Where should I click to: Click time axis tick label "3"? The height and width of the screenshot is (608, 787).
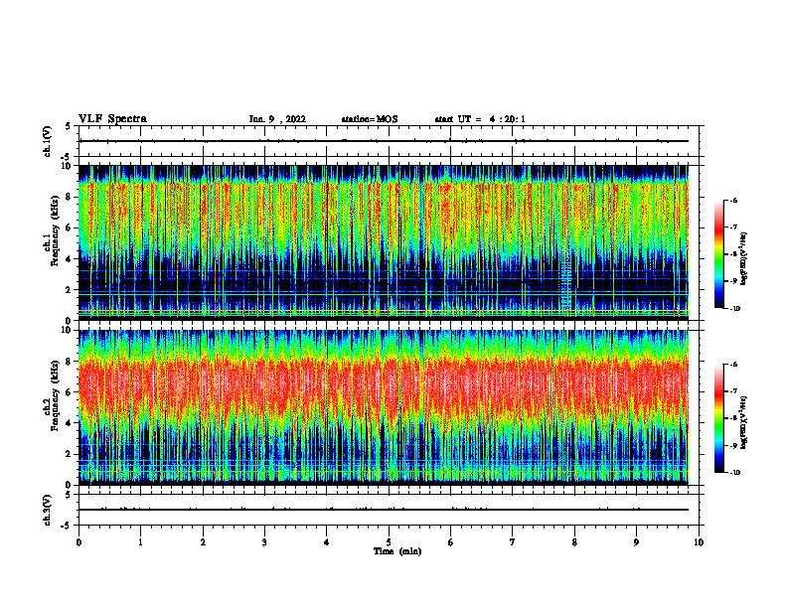click(x=264, y=542)
